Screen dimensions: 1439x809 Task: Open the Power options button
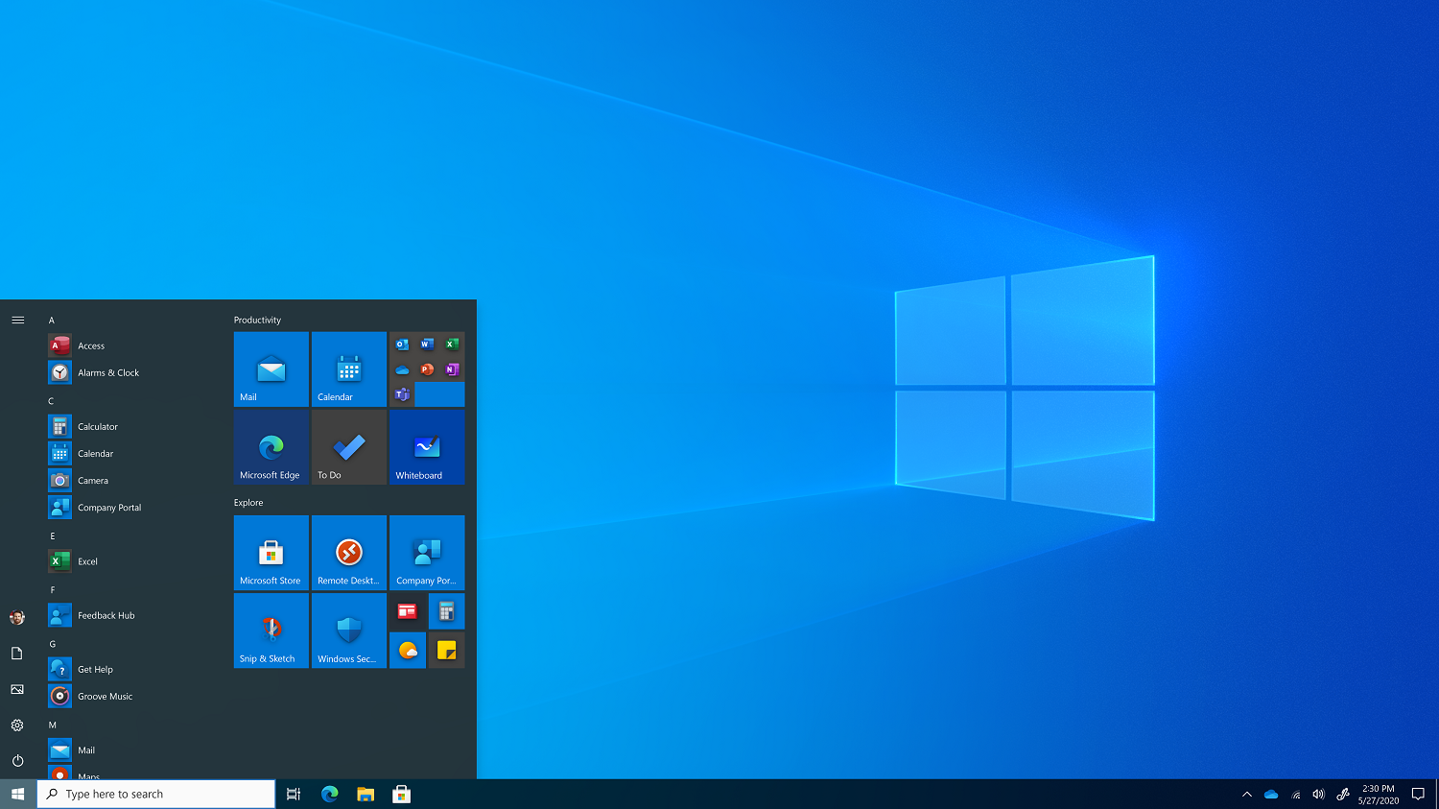17,761
